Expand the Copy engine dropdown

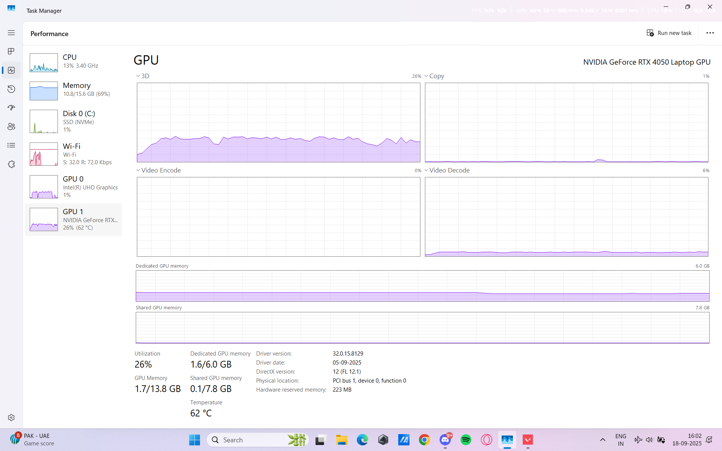point(434,76)
